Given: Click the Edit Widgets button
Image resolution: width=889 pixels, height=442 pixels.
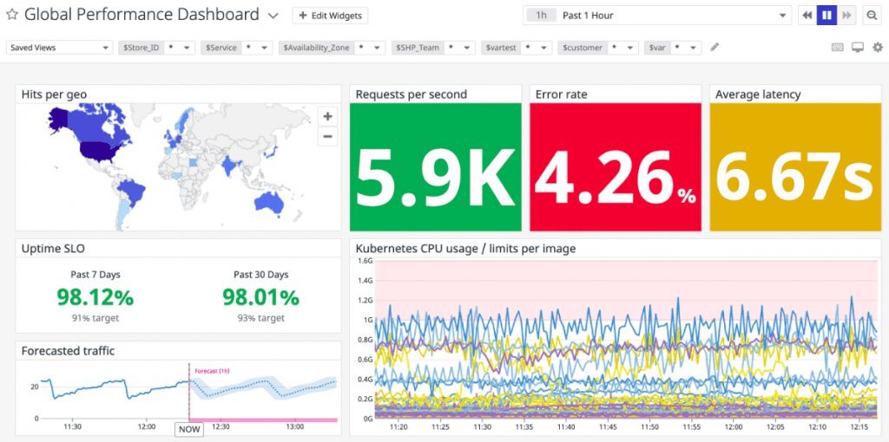Looking at the screenshot, I should click(x=330, y=16).
